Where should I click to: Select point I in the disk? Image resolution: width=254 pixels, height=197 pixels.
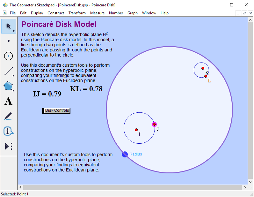coord(136,130)
